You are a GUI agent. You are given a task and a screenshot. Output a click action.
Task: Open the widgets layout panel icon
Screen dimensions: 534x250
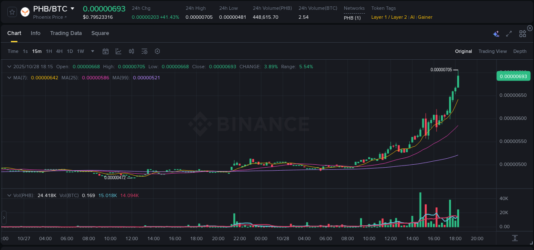point(522,33)
